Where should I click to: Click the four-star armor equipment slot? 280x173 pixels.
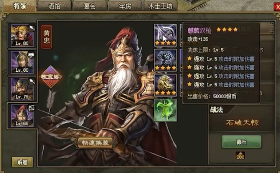[x=165, y=60]
